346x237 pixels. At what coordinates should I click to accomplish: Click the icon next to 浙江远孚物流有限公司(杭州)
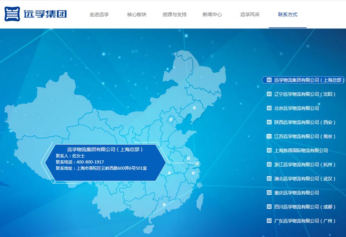pyautogui.click(x=269, y=164)
